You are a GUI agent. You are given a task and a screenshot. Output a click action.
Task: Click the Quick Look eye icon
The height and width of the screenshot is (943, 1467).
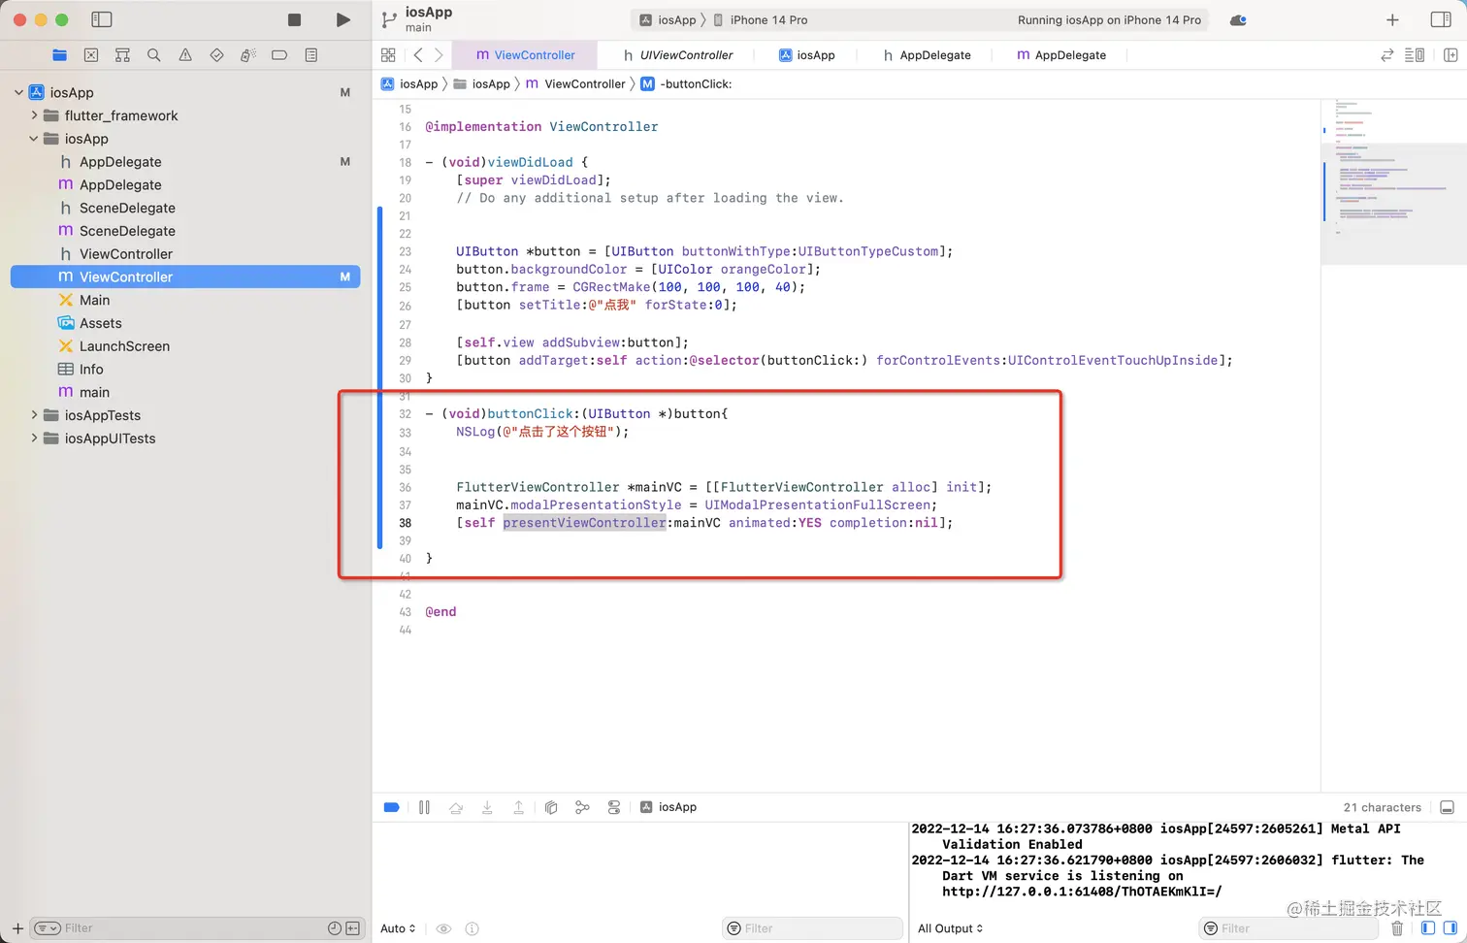(443, 928)
